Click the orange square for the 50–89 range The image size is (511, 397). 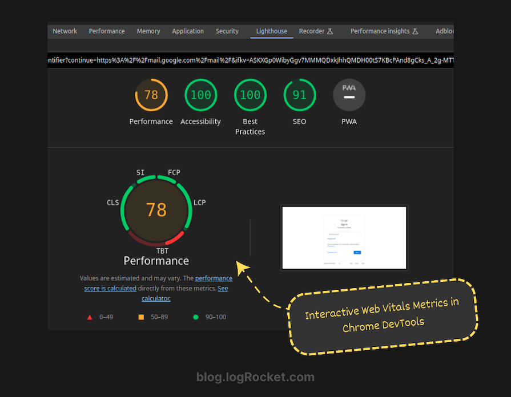(140, 317)
